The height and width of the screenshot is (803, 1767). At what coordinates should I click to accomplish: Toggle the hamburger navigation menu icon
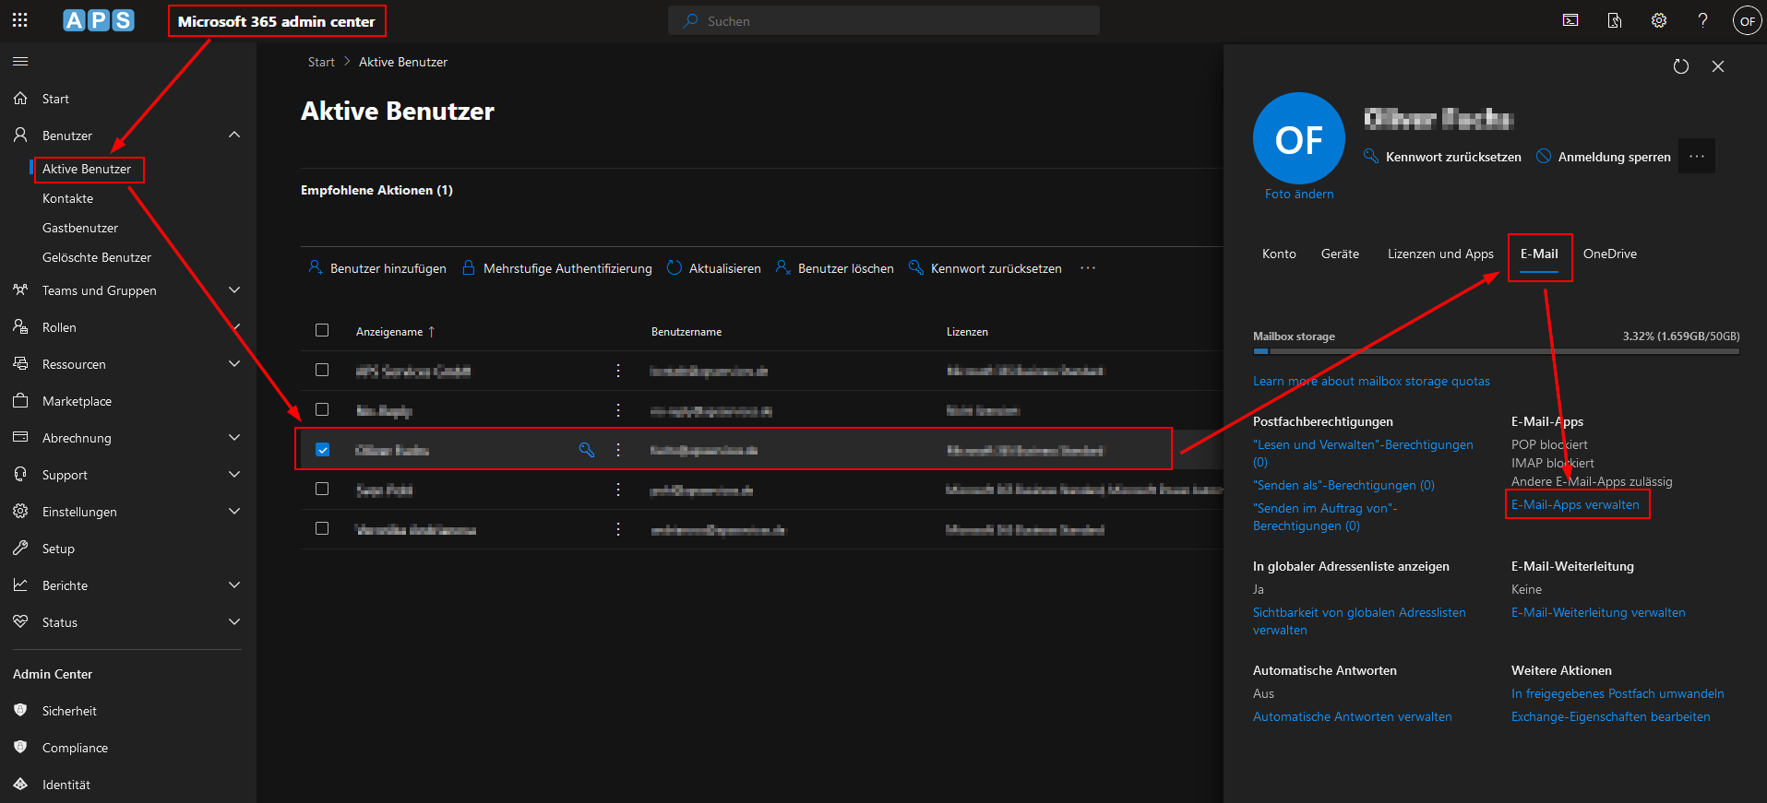click(20, 62)
